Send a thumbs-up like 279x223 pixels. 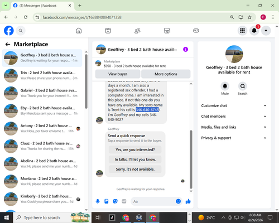click(188, 201)
